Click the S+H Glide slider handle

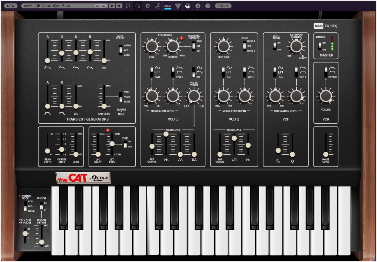tap(104, 106)
